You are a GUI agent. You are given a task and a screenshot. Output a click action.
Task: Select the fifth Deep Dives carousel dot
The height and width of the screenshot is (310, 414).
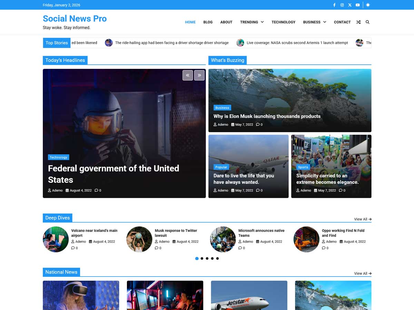click(x=217, y=258)
